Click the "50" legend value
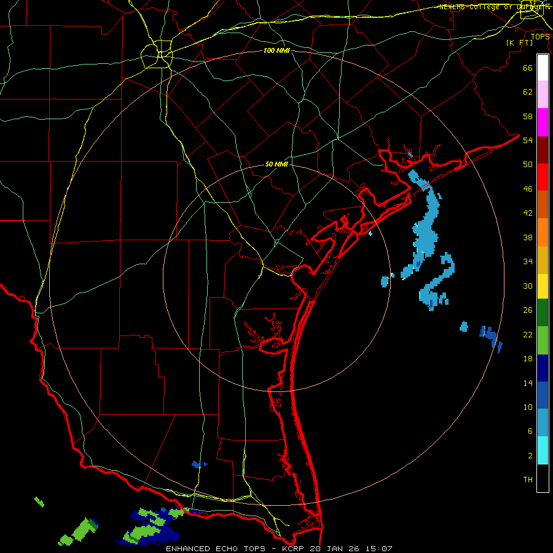The height and width of the screenshot is (553, 553). point(528,164)
